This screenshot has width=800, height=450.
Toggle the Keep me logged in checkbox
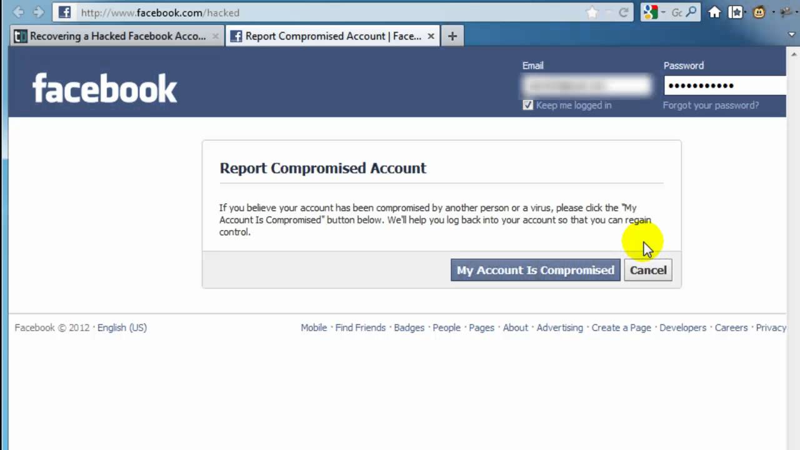(x=528, y=105)
